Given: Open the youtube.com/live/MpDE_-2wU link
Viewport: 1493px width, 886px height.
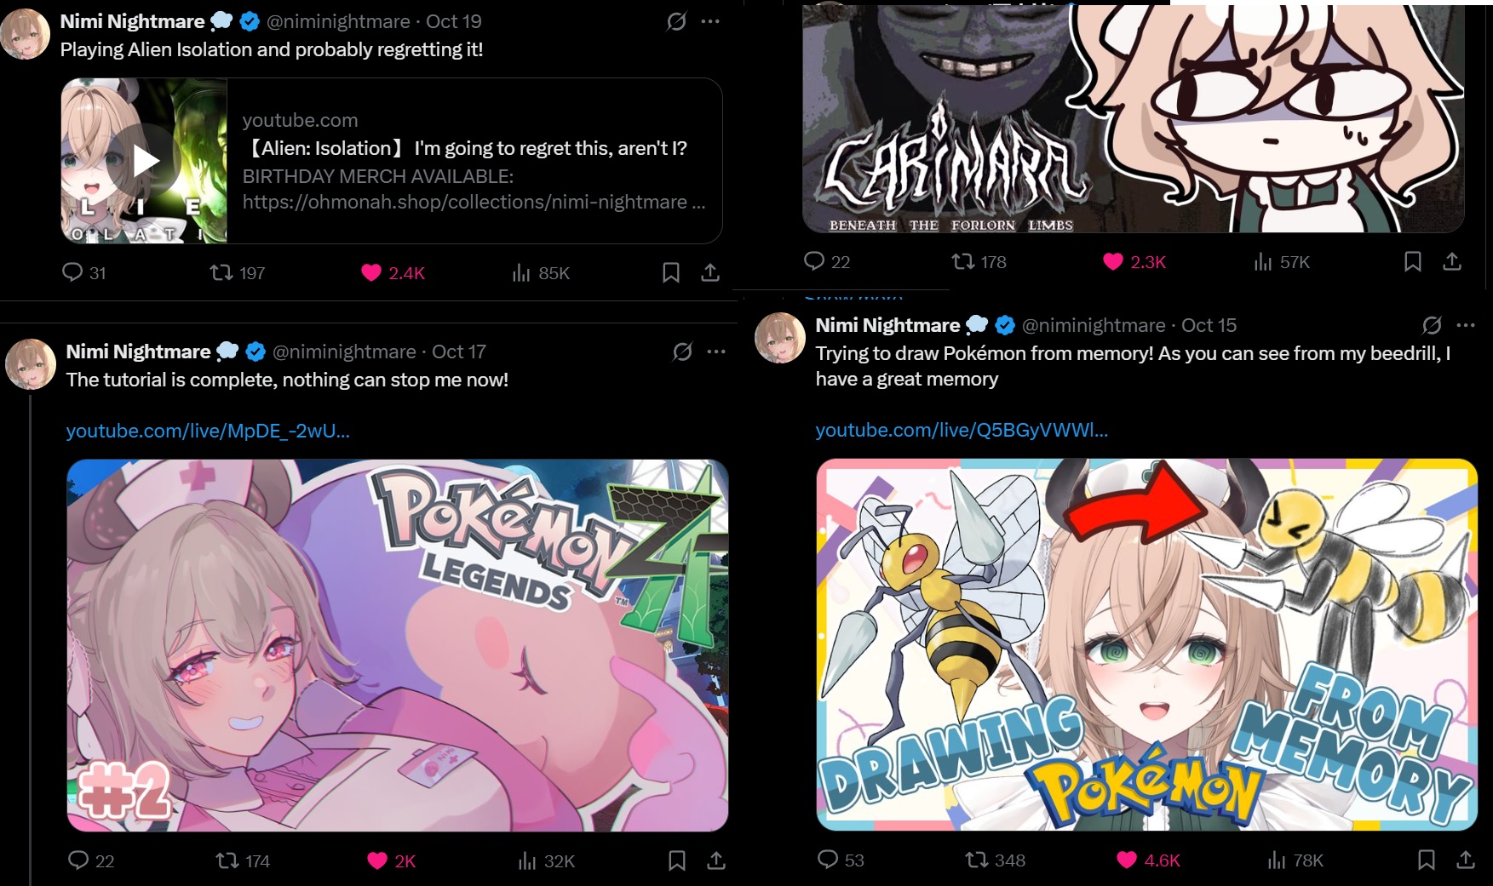Looking at the screenshot, I should (x=208, y=431).
